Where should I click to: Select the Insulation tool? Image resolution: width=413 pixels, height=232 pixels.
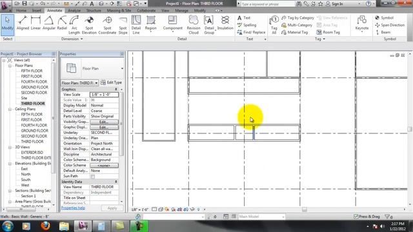225,24
